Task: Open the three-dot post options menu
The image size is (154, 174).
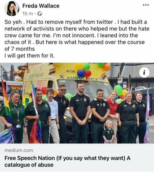Action: (146, 5)
